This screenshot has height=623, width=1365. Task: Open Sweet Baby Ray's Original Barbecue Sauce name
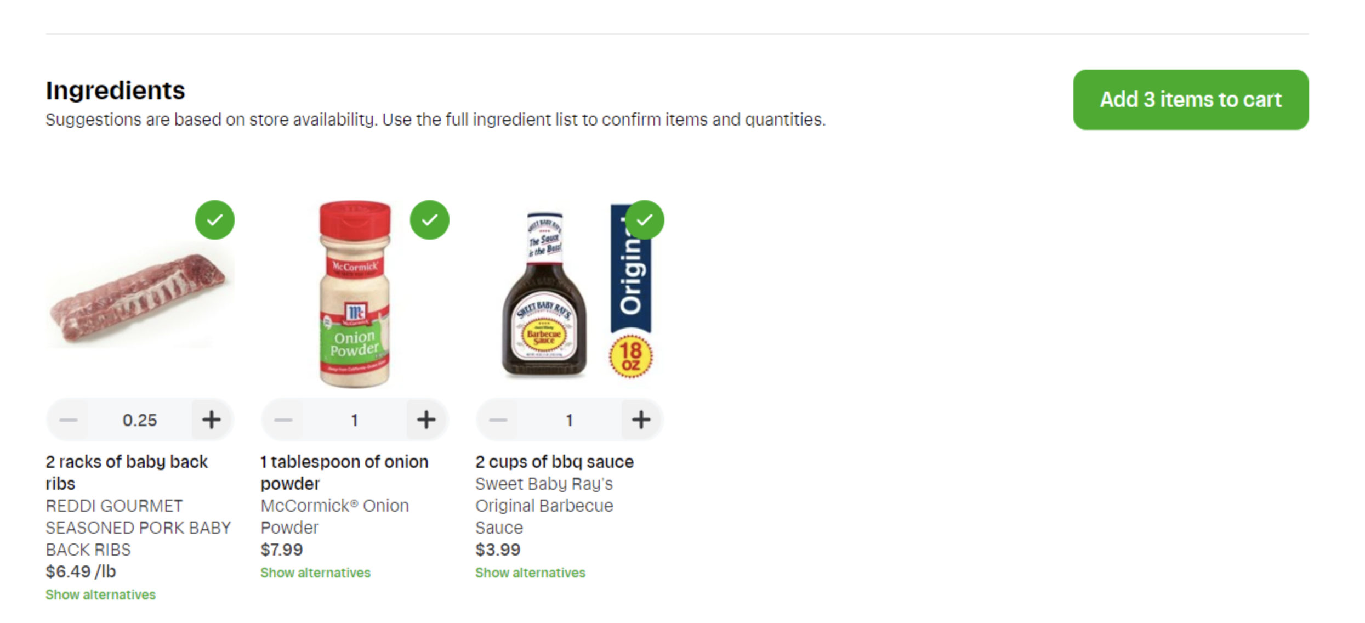544,506
